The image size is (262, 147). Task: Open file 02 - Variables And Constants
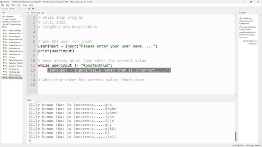coord(13,33)
